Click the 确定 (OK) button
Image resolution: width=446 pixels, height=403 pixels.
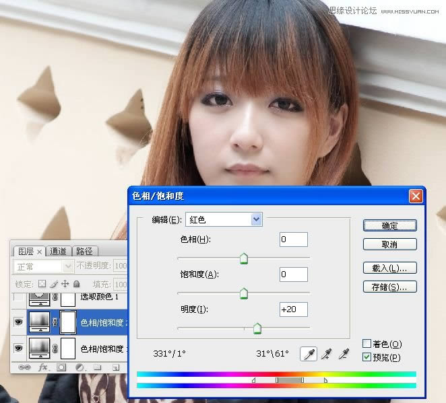(x=389, y=225)
